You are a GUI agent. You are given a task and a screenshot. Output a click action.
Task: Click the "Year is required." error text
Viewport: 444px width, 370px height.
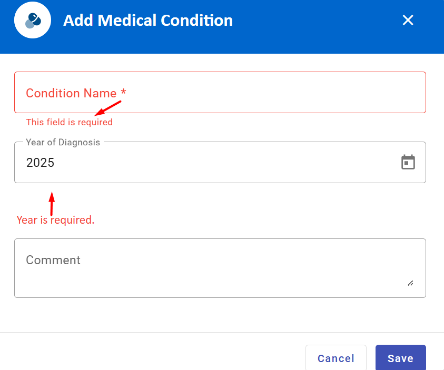[55, 220]
